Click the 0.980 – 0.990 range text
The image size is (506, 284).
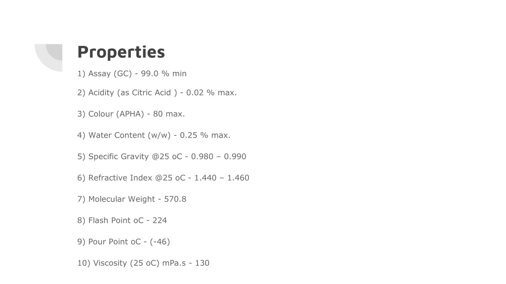(218, 156)
